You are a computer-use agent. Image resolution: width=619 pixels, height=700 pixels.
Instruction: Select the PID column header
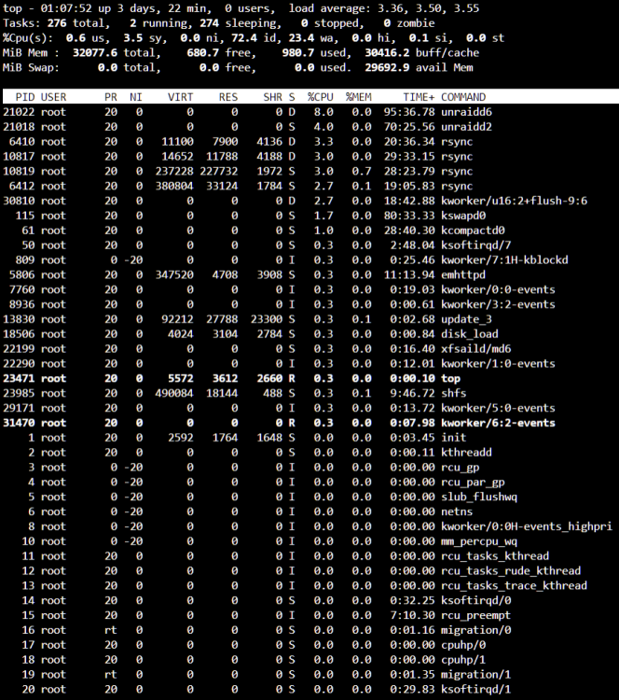(25, 97)
